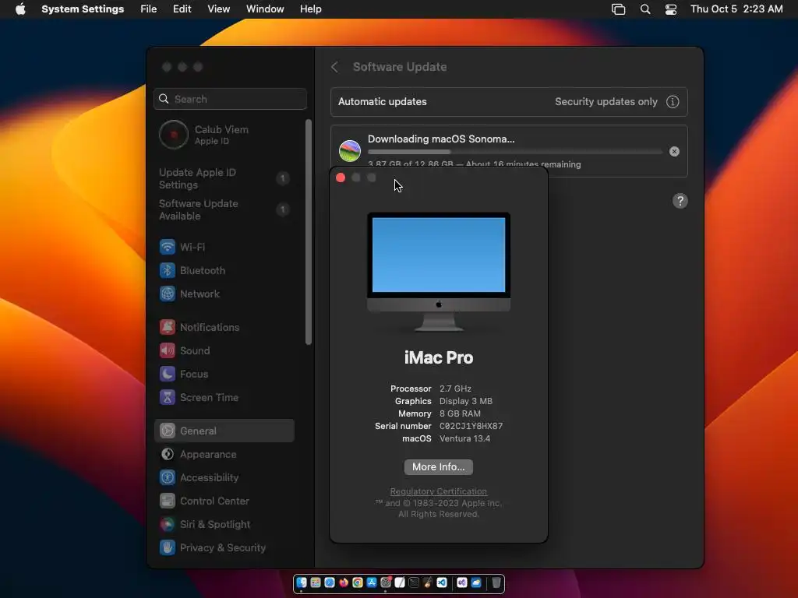Select Network in the sidebar
Screen dimensions: 798x598
(x=224, y=294)
